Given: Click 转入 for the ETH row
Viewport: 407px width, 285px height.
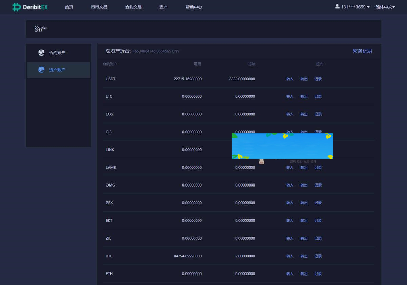Looking at the screenshot, I should (290, 274).
